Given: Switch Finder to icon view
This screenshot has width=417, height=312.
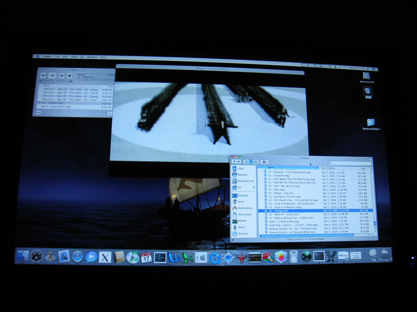Looking at the screenshot, I should tap(246, 161).
